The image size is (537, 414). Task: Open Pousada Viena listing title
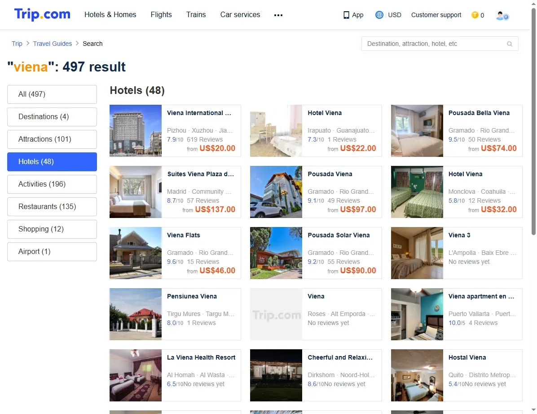click(330, 174)
